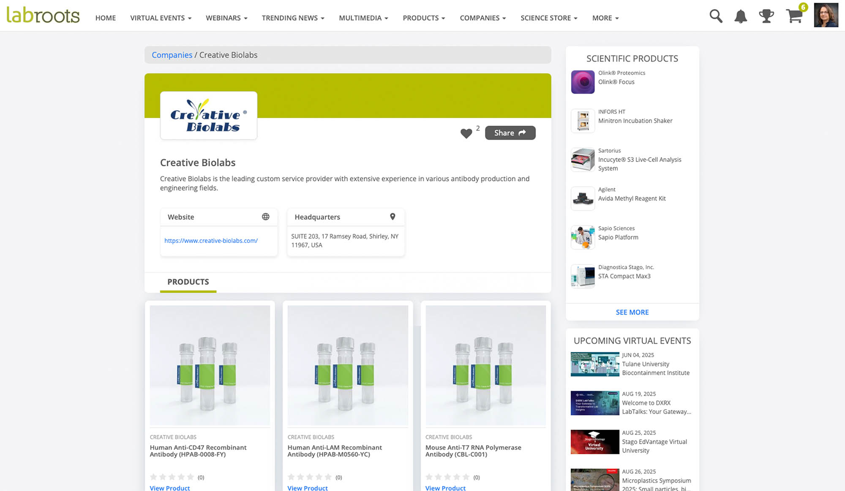Click the Website globe icon
The image size is (845, 491).
pyautogui.click(x=265, y=217)
